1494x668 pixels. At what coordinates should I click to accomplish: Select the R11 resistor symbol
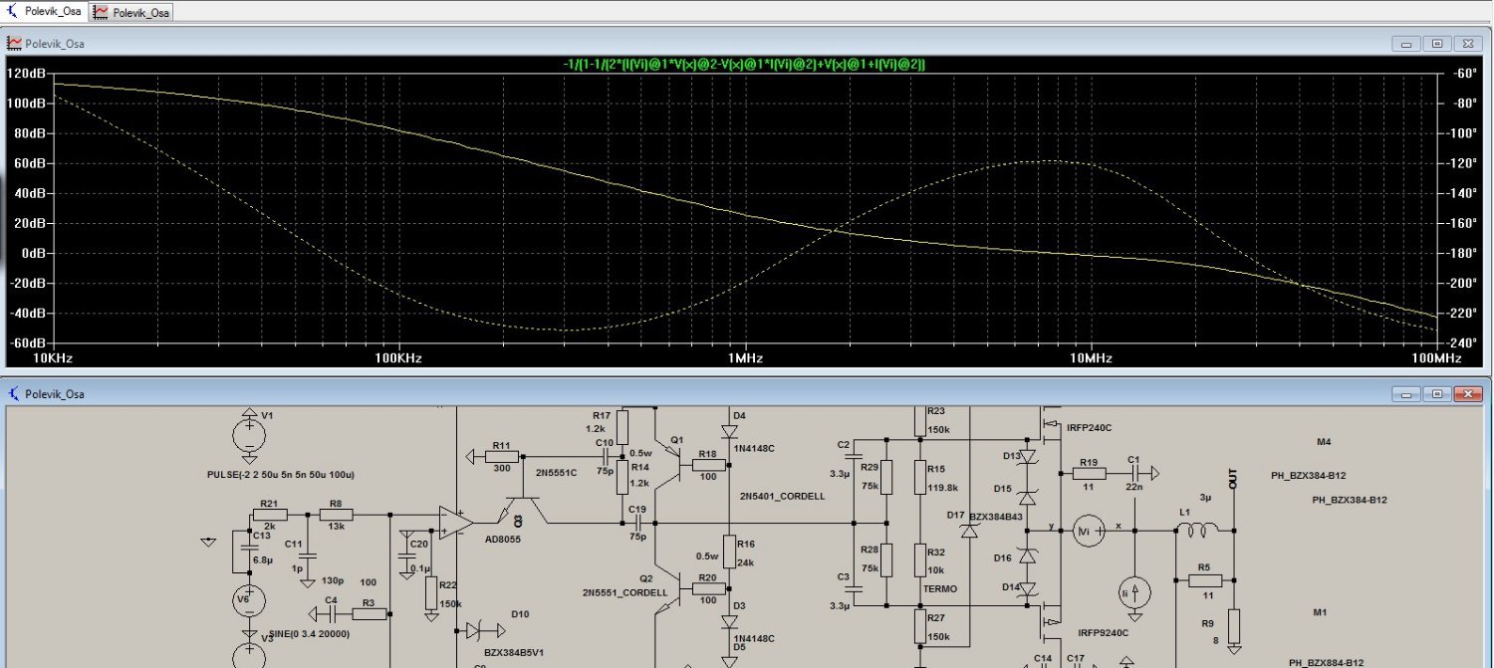(501, 458)
